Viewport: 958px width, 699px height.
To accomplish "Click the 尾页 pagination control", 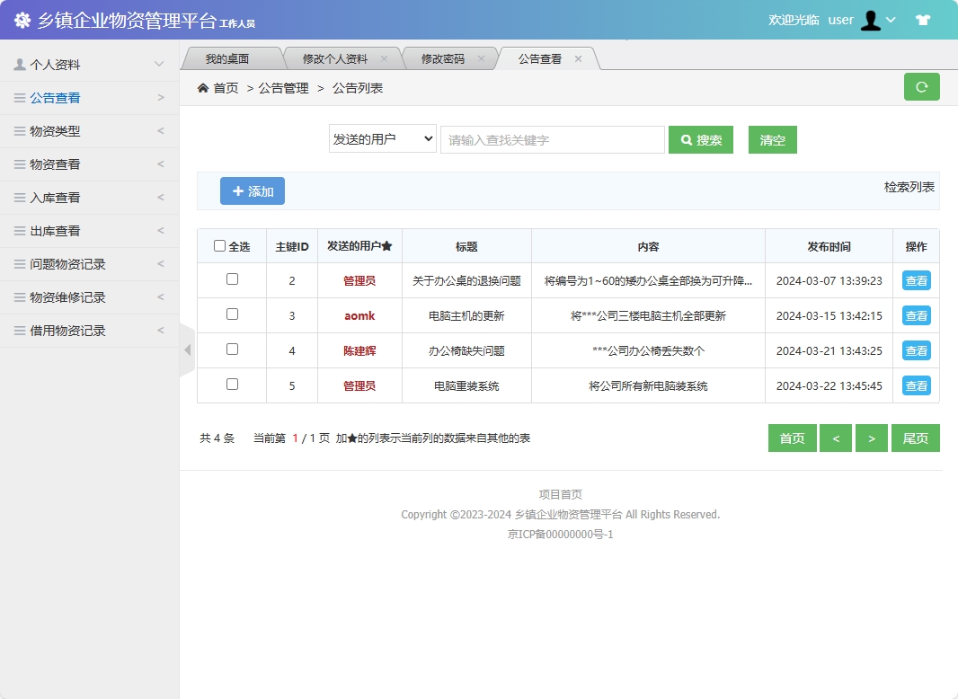I will coord(915,438).
